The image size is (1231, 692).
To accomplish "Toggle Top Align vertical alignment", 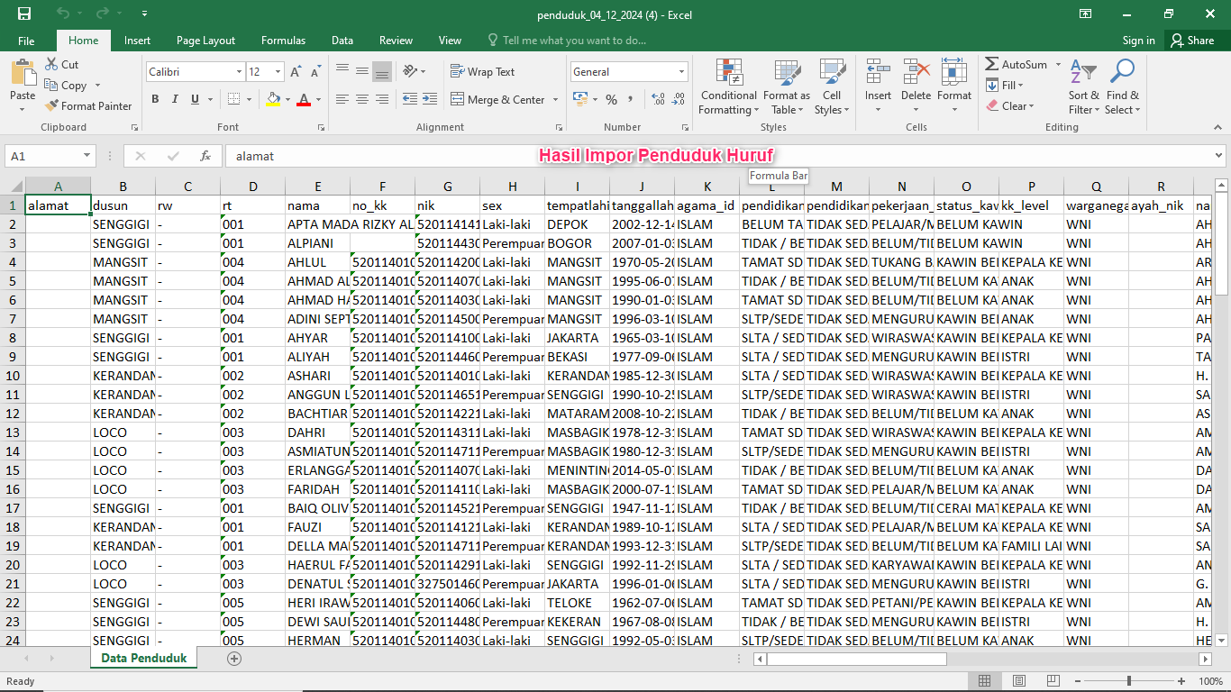I will (342, 70).
